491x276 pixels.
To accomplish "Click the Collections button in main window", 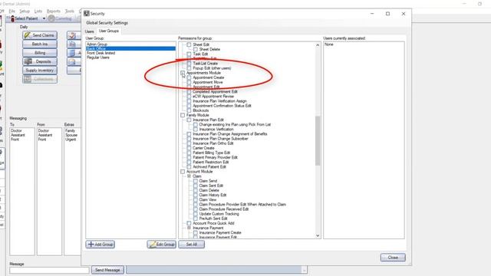I will pos(40,79).
